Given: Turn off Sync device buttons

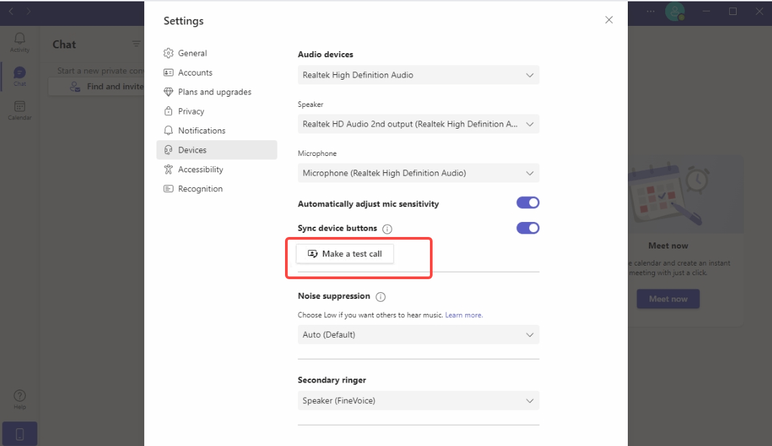Looking at the screenshot, I should point(528,228).
